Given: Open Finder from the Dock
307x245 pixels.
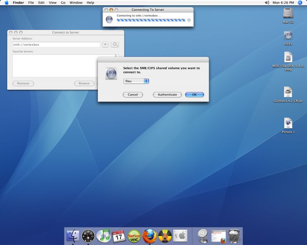Looking at the screenshot, I should point(73,236).
